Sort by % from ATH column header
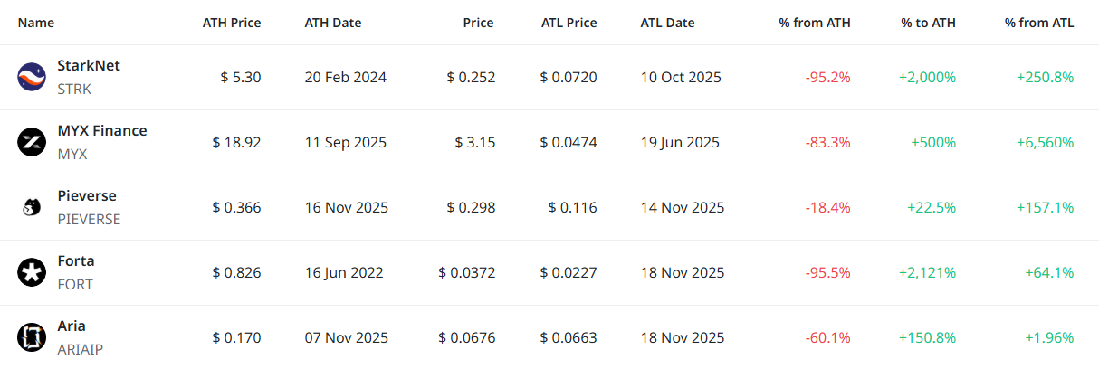Image resolution: width=1099 pixels, height=369 pixels. pyautogui.click(x=814, y=23)
